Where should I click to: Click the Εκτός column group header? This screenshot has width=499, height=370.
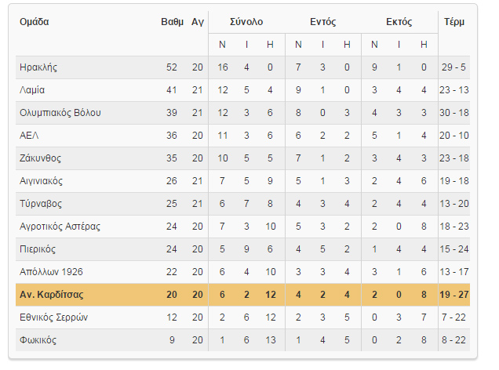pyautogui.click(x=399, y=22)
